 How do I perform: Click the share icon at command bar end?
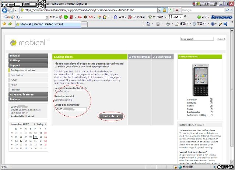pos(225,24)
